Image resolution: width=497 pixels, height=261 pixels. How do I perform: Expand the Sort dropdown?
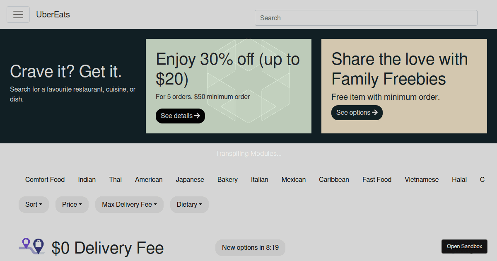click(34, 204)
